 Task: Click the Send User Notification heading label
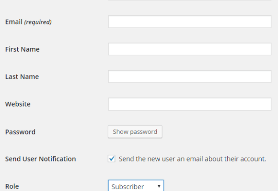point(41,159)
